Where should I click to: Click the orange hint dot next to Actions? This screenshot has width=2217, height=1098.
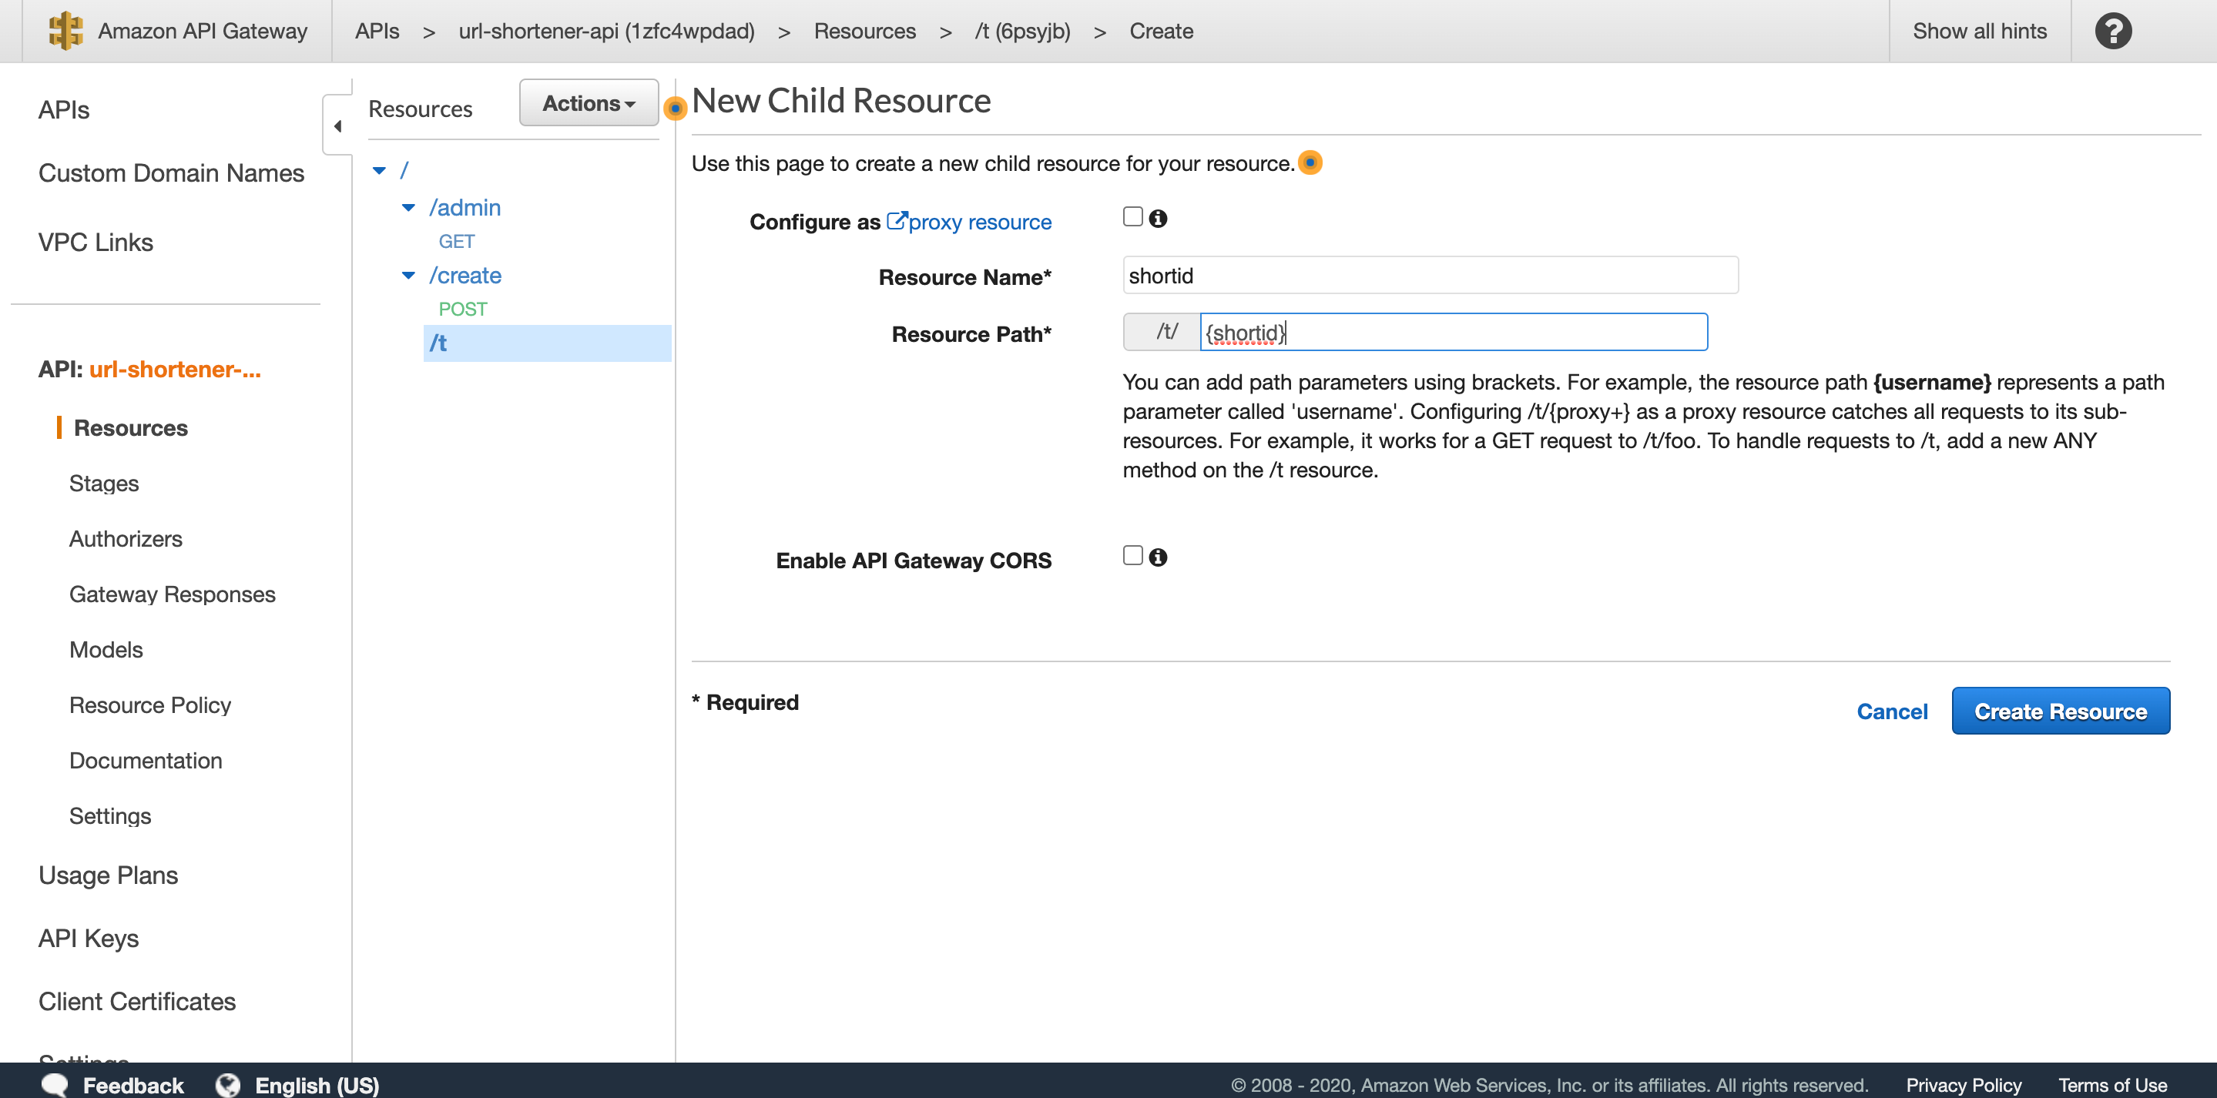point(676,109)
